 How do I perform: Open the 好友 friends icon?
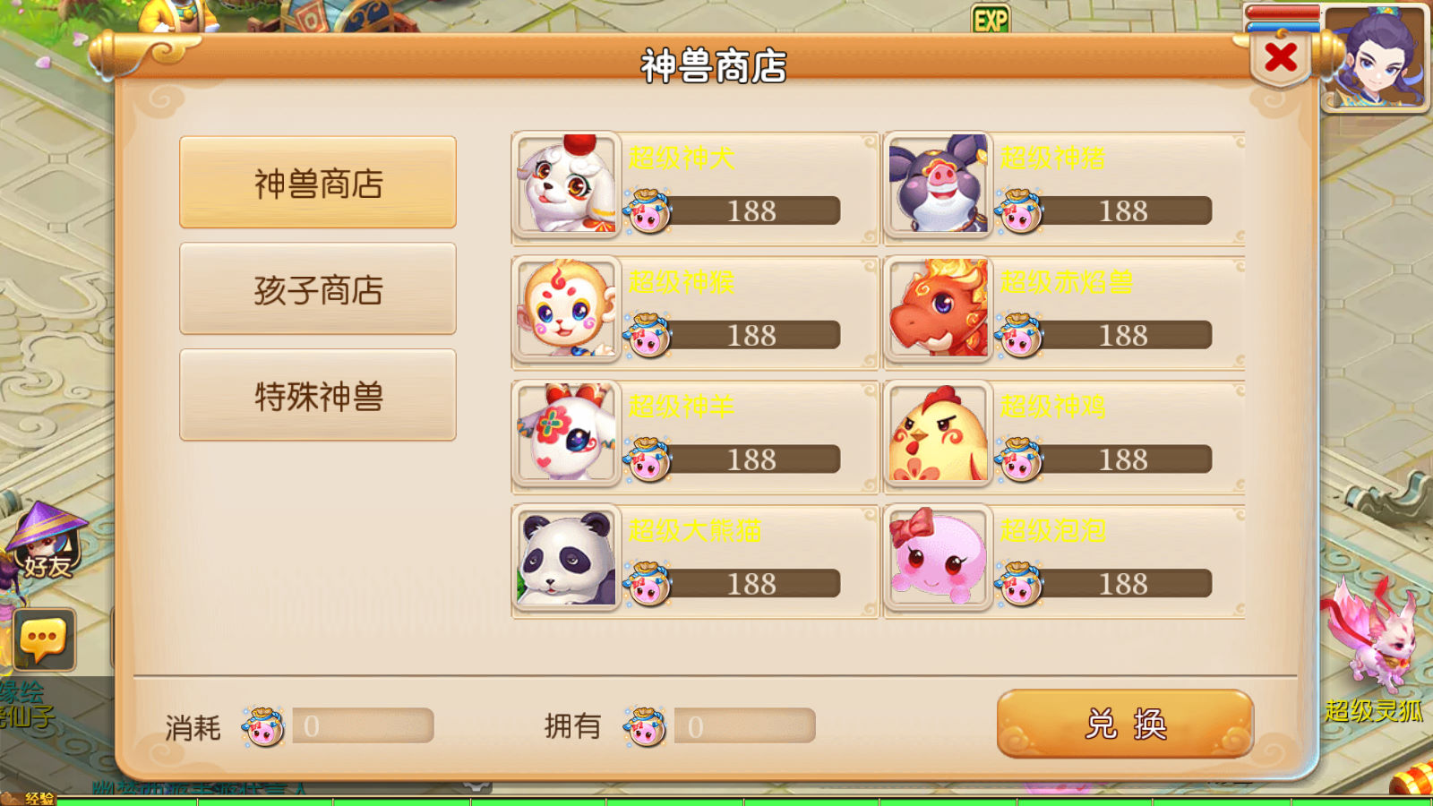click(x=47, y=542)
